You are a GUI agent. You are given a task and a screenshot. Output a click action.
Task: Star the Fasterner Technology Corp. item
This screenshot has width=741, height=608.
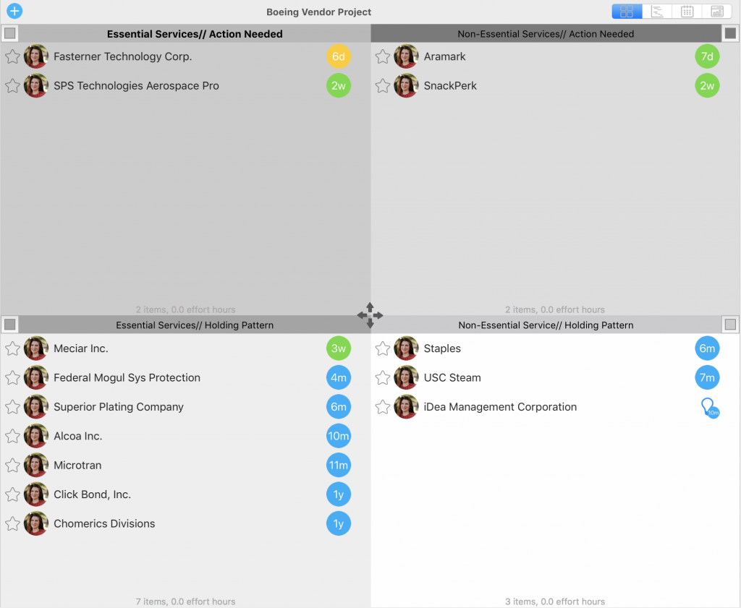[13, 56]
